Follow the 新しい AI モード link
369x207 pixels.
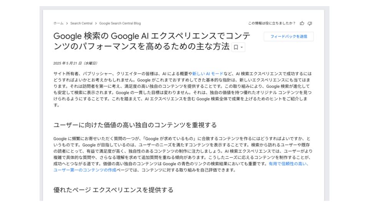coord(208,74)
